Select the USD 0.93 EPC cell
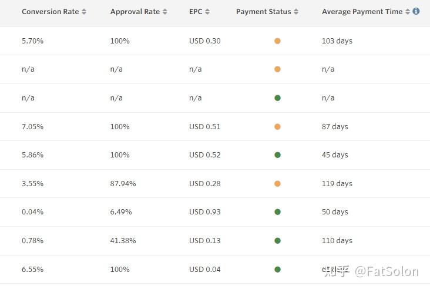 pos(204,212)
